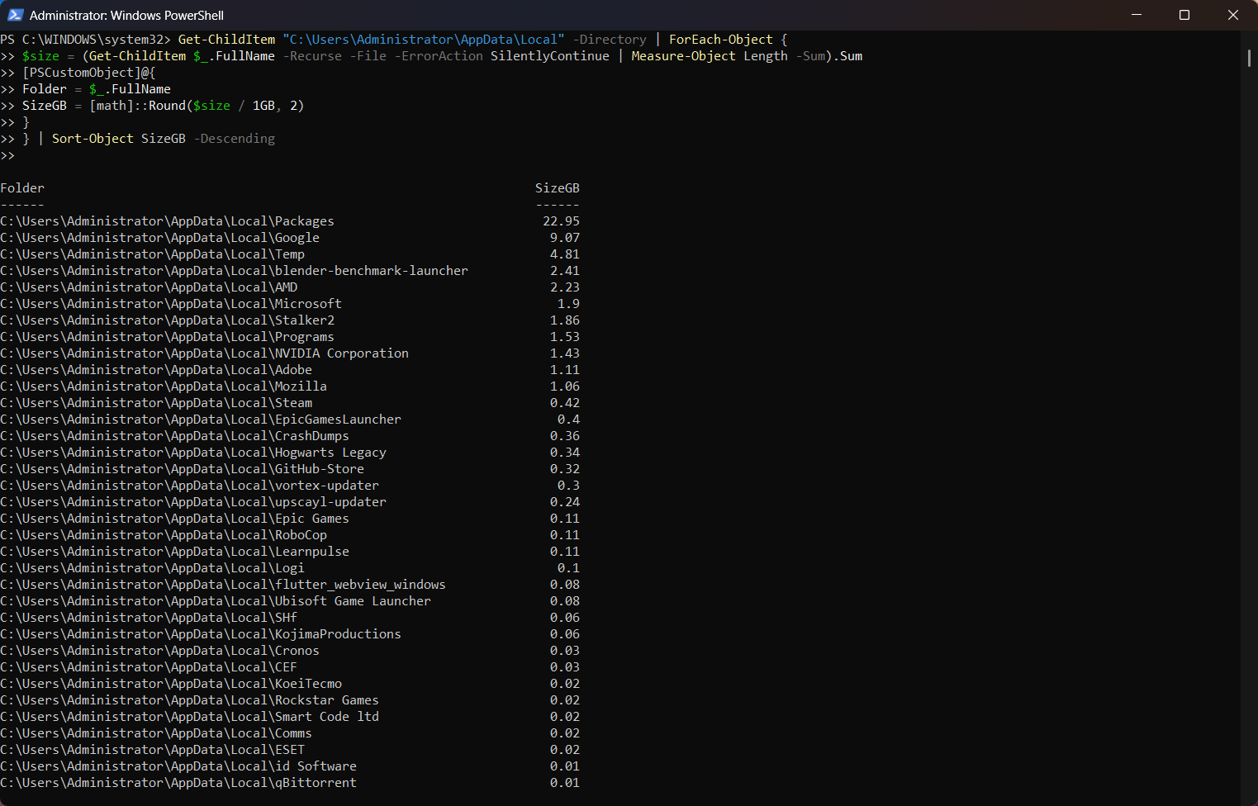Click the ForEach-Object command text

coord(721,40)
